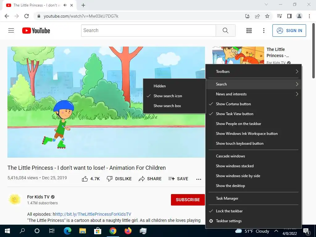Click the share this page icon
This screenshot has height=237, width=316.
(257, 16)
